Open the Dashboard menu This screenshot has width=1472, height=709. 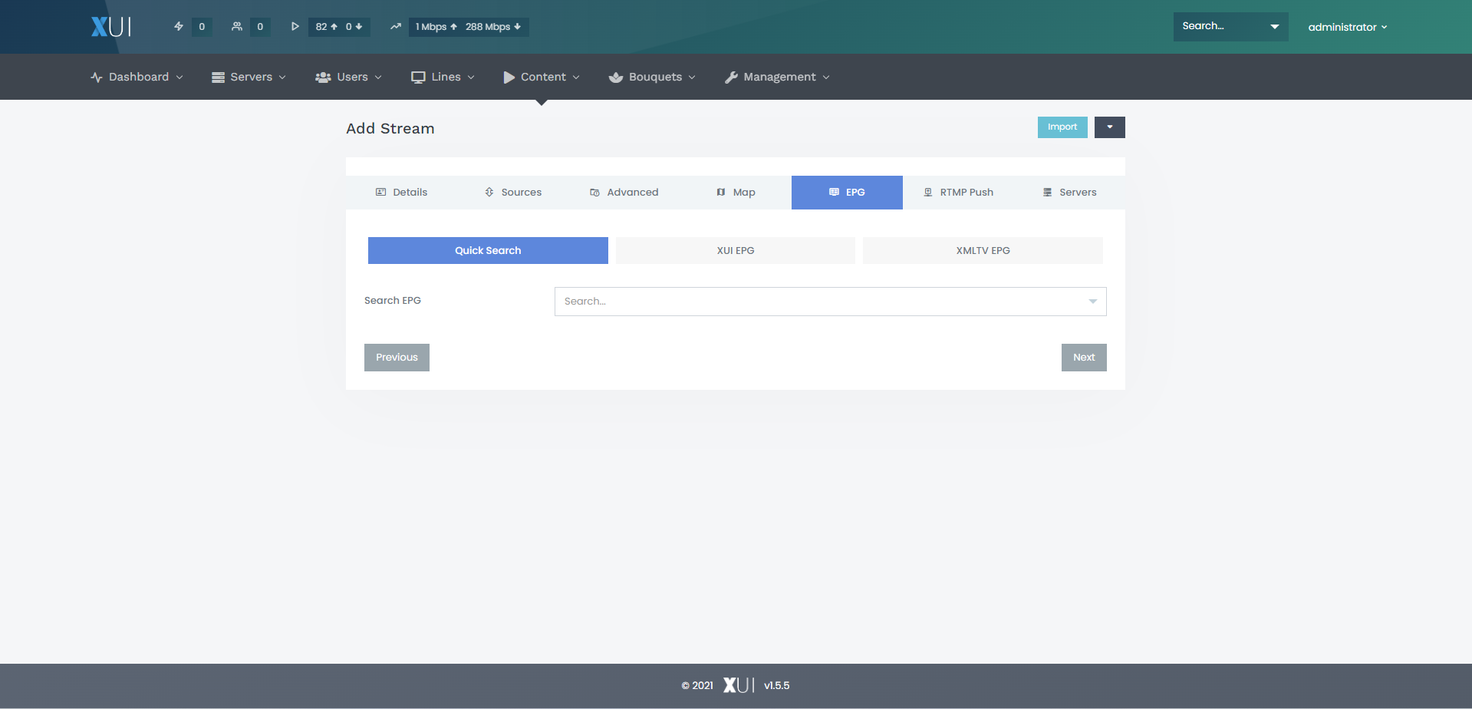coord(137,77)
